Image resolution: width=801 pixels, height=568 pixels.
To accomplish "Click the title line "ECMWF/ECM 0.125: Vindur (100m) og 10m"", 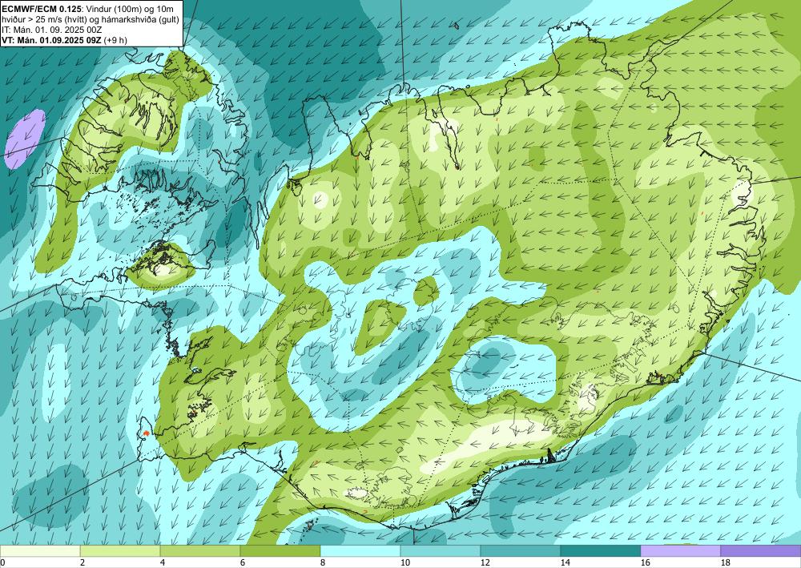I will click(x=87, y=8).
